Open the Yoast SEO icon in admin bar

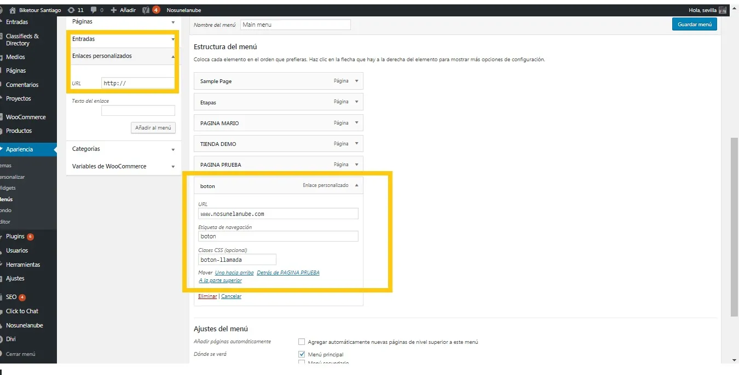tap(146, 10)
